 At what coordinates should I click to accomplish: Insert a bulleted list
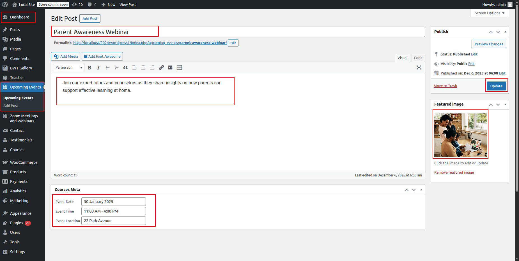[x=107, y=67]
